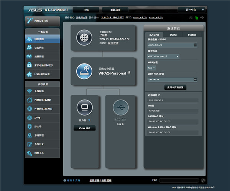
Task: Click the internet status globe icon
Action: [x=84, y=38]
